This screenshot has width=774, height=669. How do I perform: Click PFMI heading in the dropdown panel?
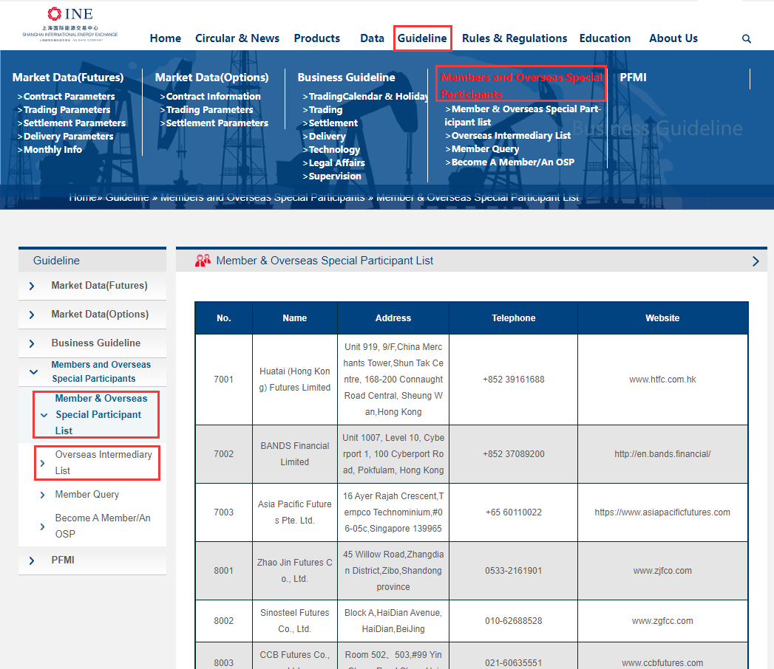point(633,78)
